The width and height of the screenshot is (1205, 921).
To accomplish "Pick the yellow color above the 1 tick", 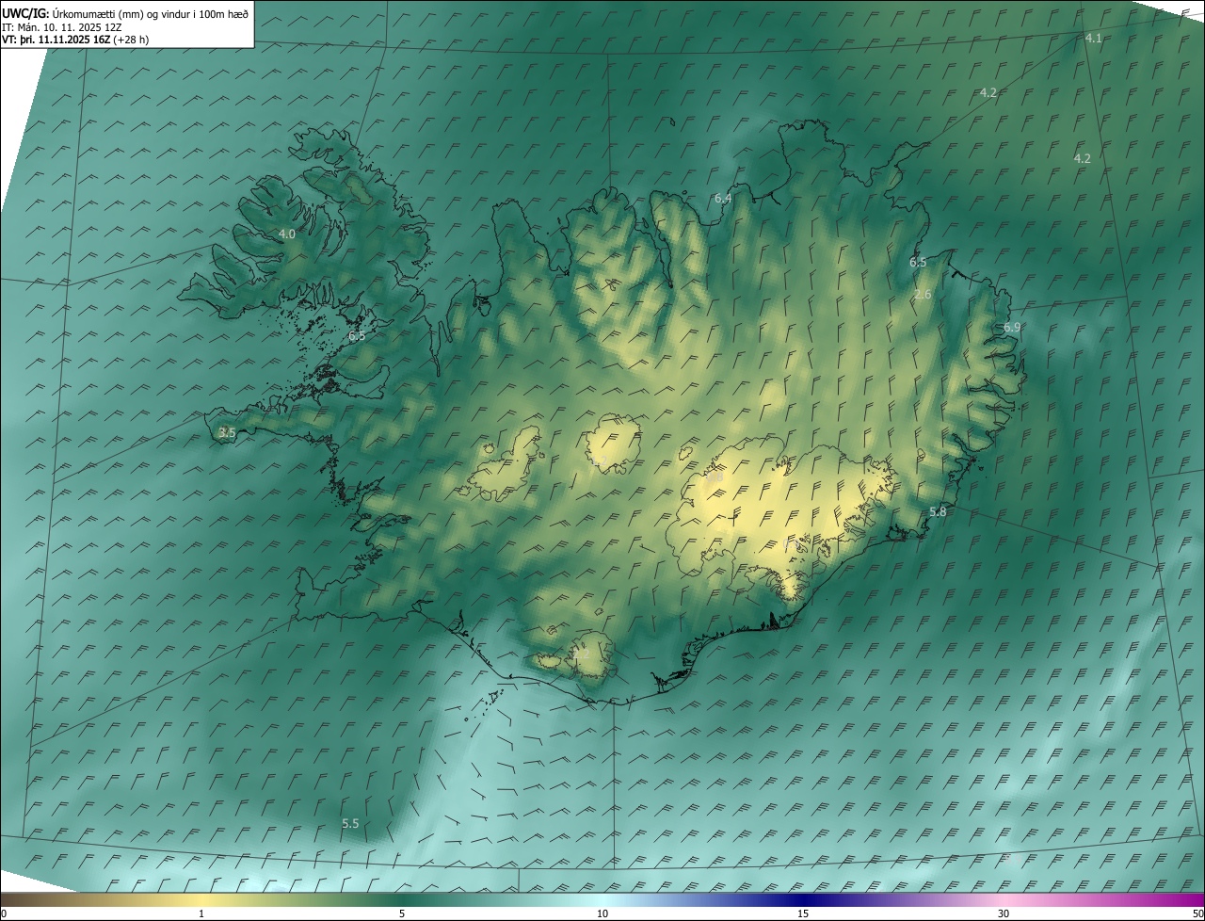I will pyautogui.click(x=201, y=898).
